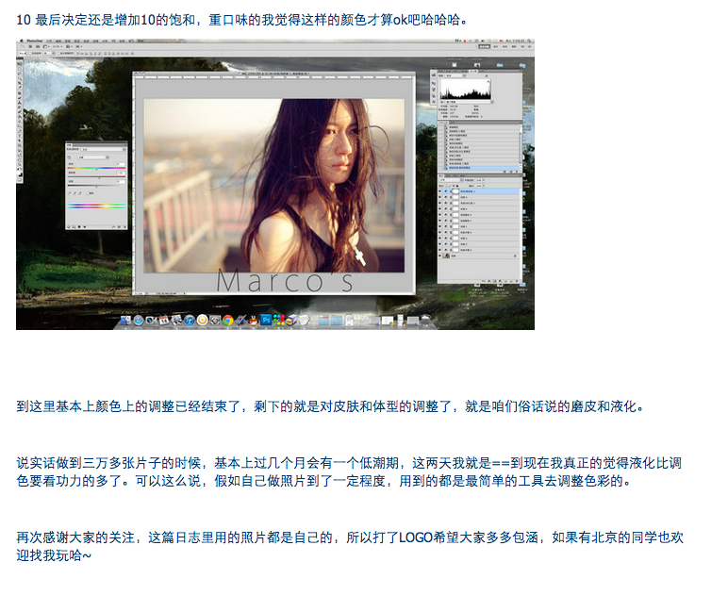728x595 pixels.
Task: Click the foreground/background color swatches
Action: (x=20, y=174)
